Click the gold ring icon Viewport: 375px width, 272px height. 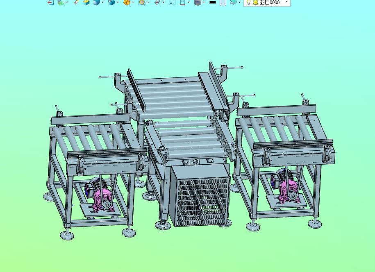(x=142, y=2)
